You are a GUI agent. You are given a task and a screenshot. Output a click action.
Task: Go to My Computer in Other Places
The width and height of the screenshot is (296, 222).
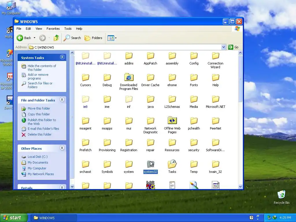tap(37, 168)
